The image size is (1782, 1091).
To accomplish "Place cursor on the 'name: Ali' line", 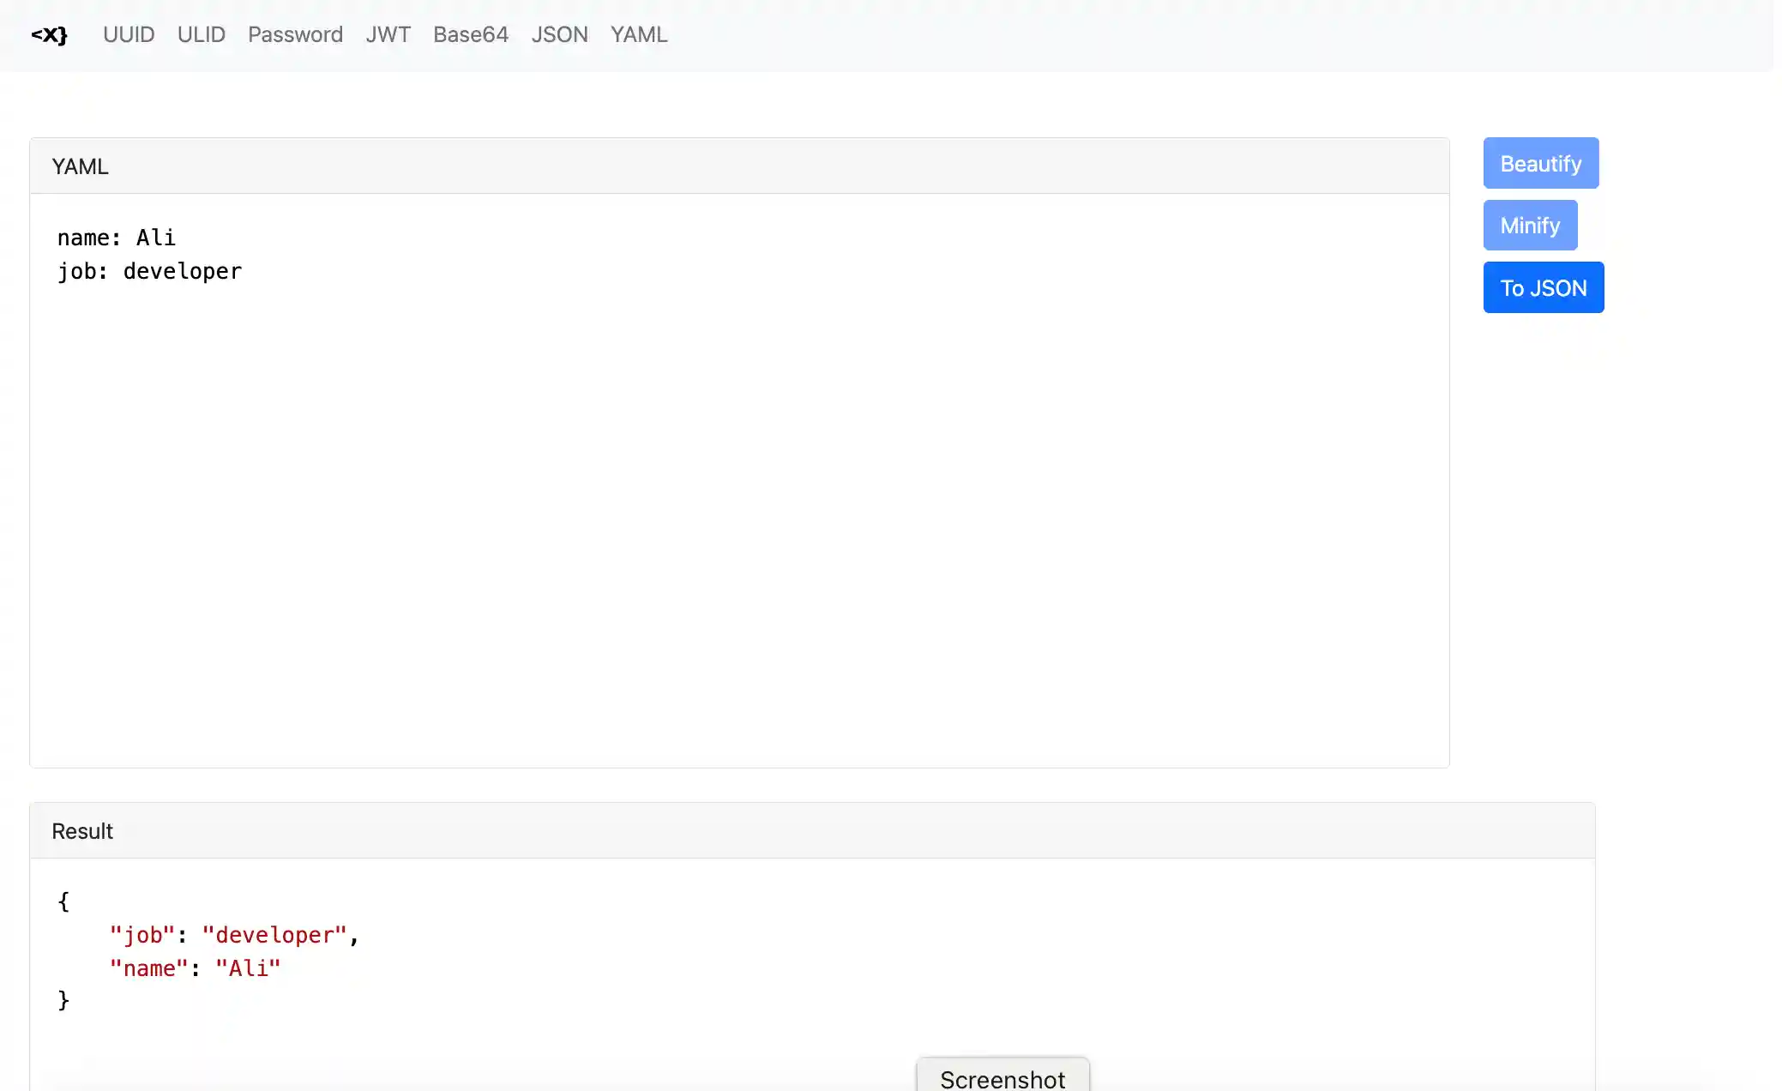I will 117,238.
